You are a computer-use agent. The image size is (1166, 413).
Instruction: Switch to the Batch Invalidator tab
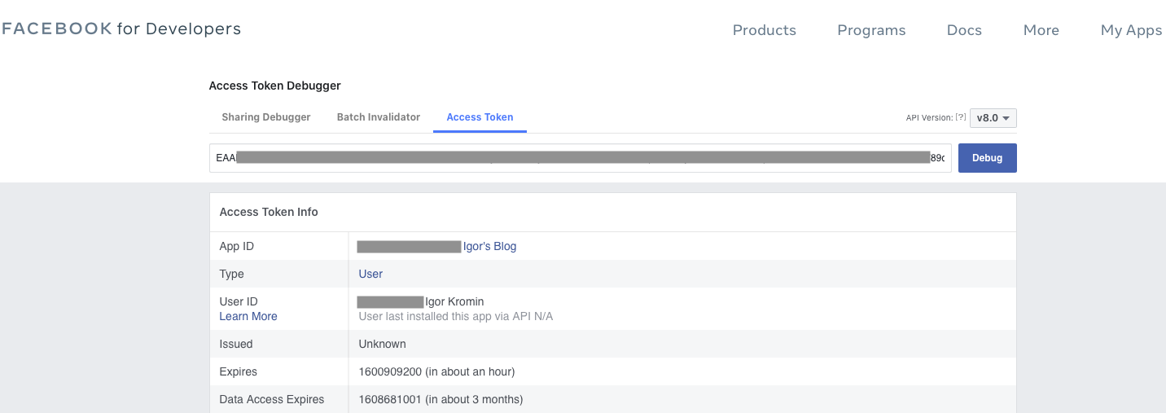[379, 116]
